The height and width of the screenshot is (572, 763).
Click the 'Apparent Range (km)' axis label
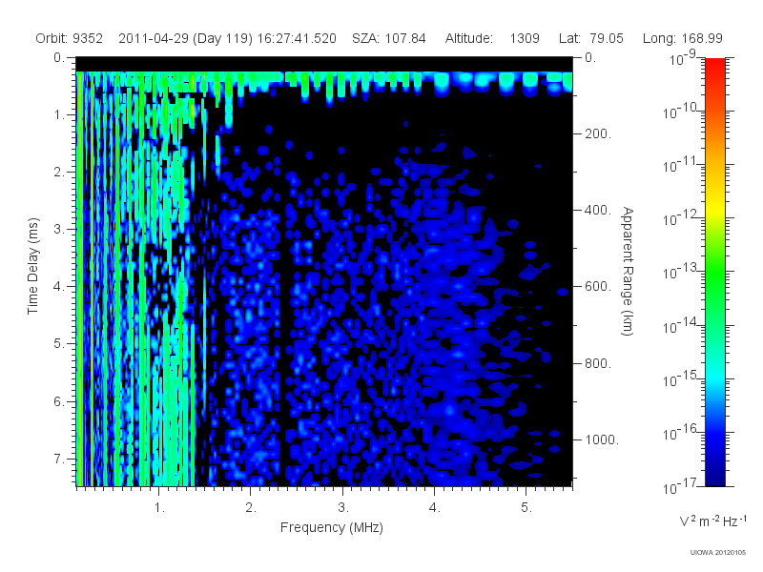tap(628, 271)
